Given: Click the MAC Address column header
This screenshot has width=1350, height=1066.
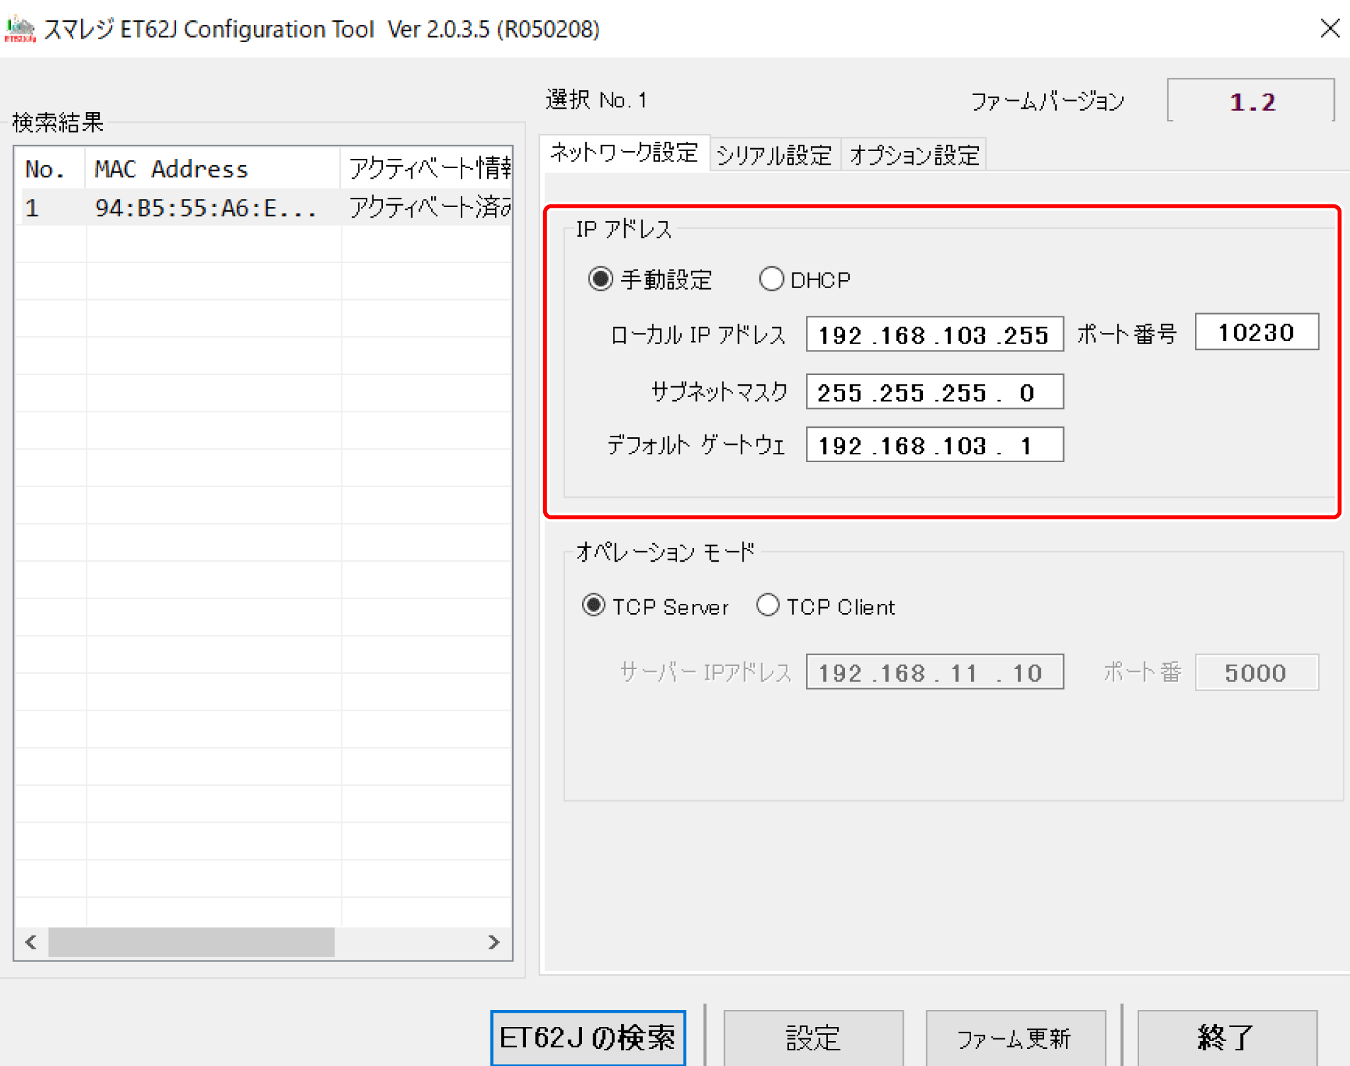Looking at the screenshot, I should (212, 169).
